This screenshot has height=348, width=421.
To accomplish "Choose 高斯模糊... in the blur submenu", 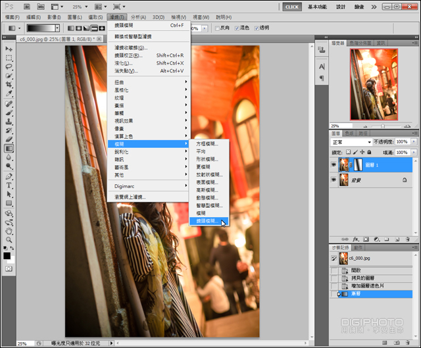I will click(x=209, y=190).
